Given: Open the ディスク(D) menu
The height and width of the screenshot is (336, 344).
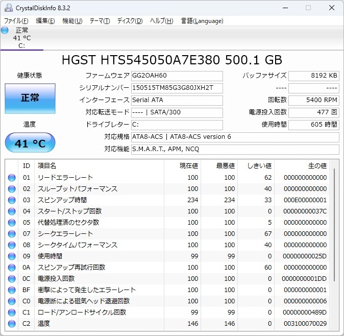Looking at the screenshot, I should click(x=130, y=21).
